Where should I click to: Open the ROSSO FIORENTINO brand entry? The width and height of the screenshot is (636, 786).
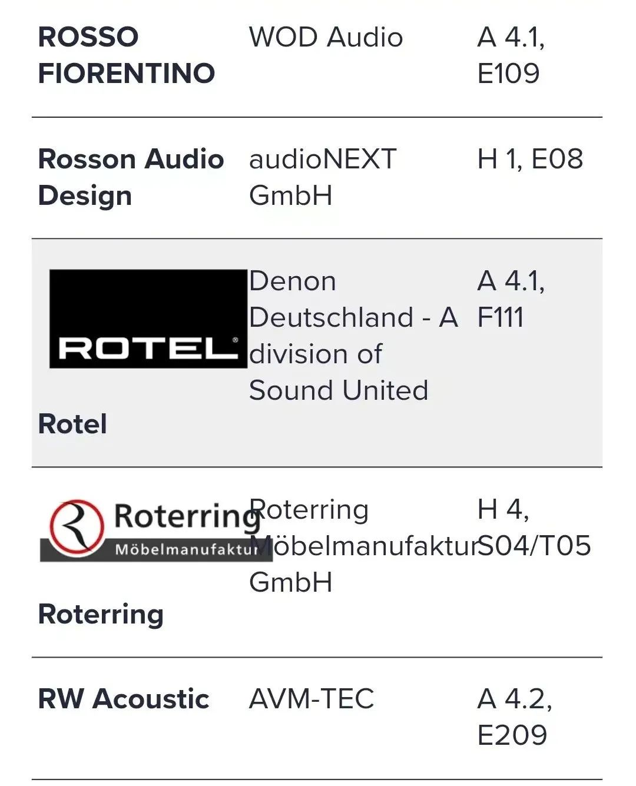click(x=126, y=55)
